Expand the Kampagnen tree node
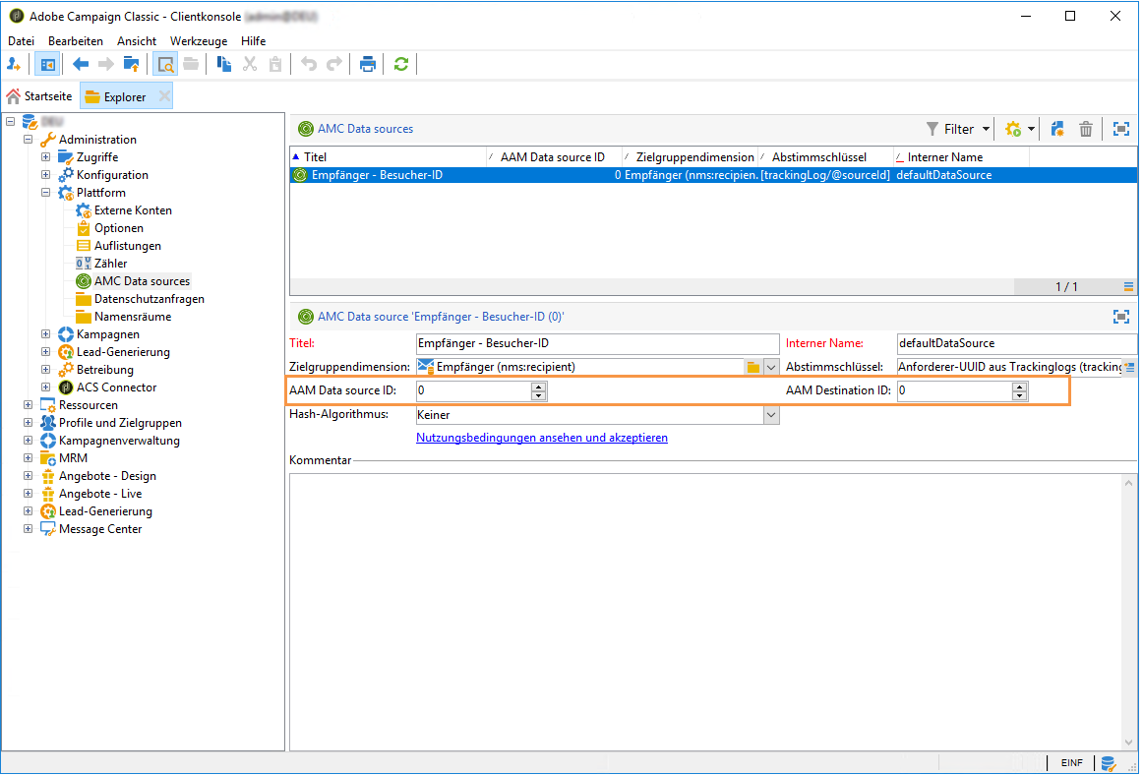The height and width of the screenshot is (775, 1143). [45, 334]
